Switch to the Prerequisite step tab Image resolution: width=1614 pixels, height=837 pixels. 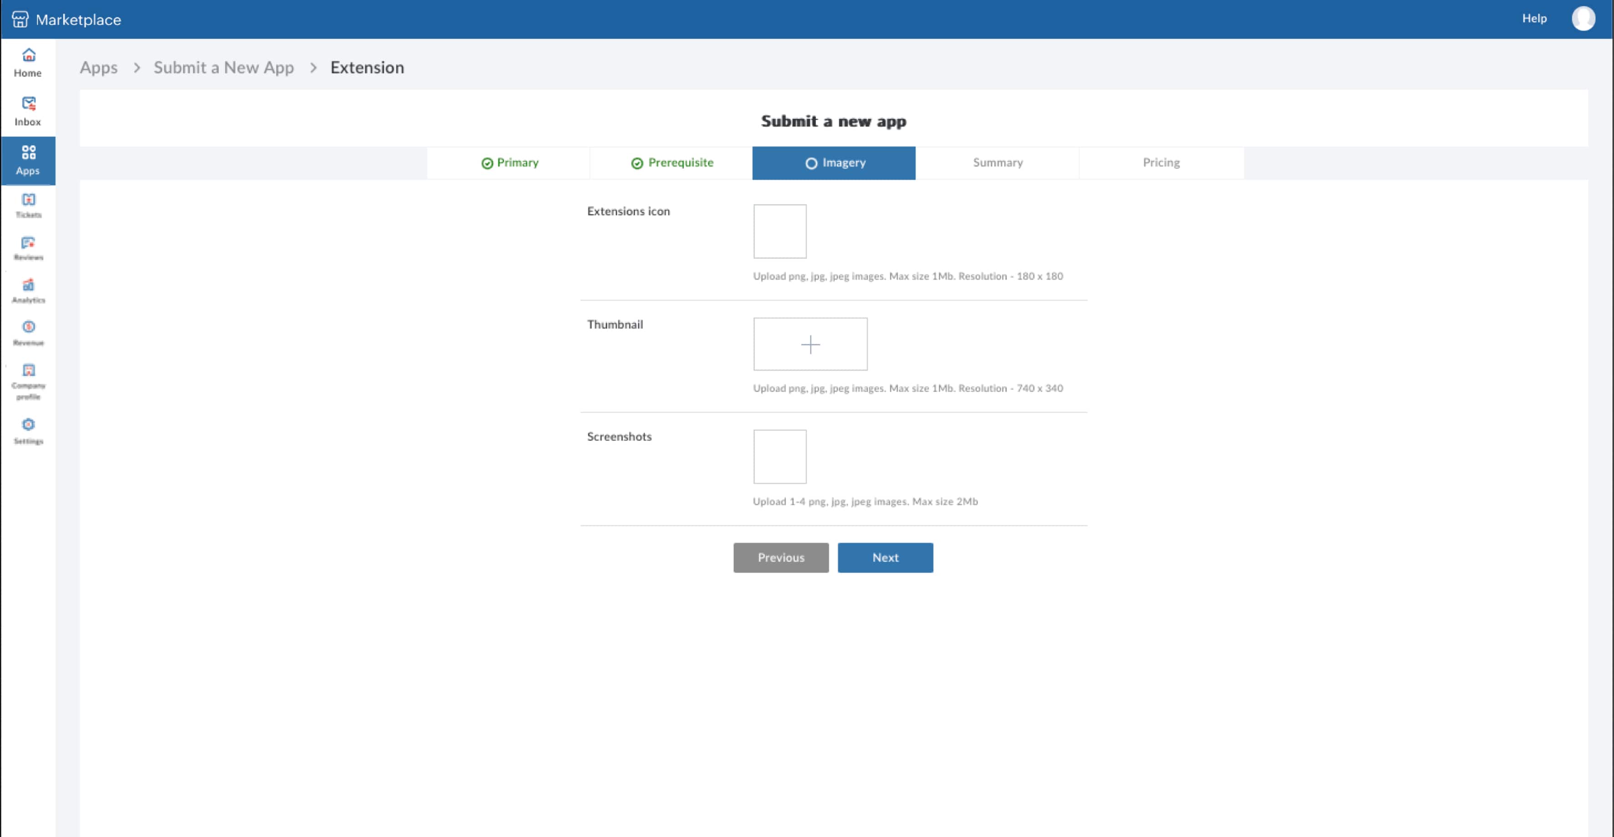point(671,163)
